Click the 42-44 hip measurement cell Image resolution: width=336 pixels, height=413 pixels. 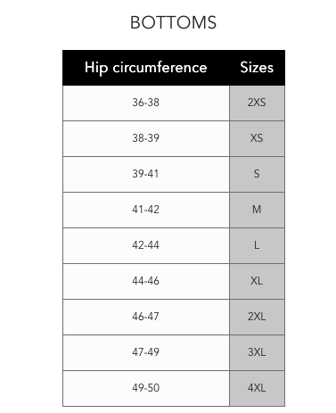[x=146, y=246]
